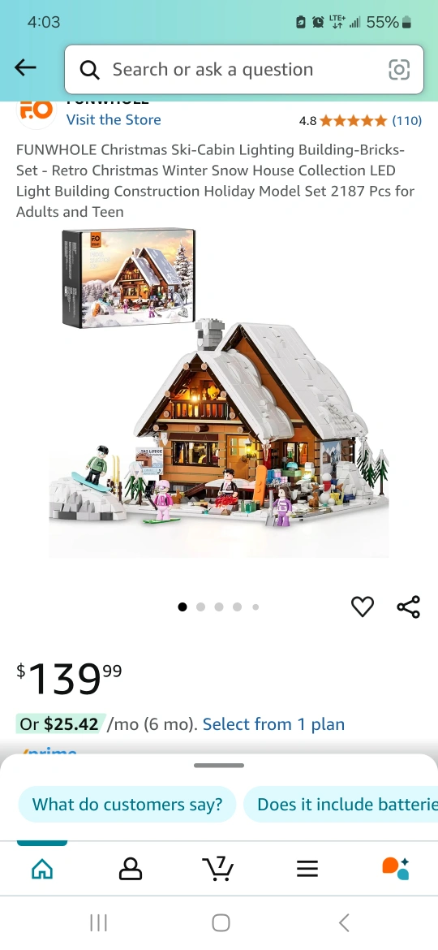Image resolution: width=438 pixels, height=950 pixels.
Task: Tap the share icon
Action: click(x=408, y=607)
